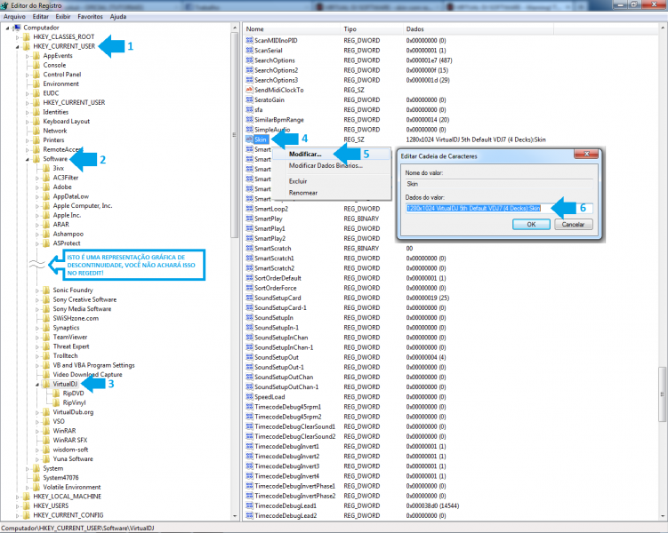The image size is (668, 533).
Task: Expand the HKEY_LOCAL_MACHINE node
Action: pyautogui.click(x=18, y=497)
